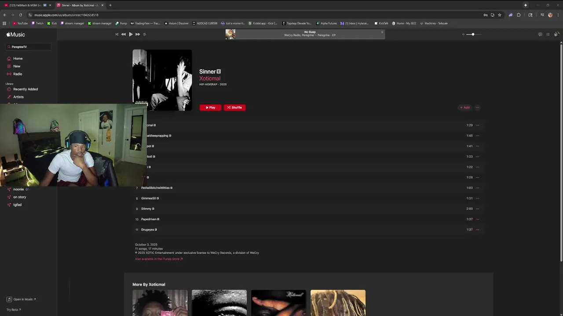Add the Sinner album to library
This screenshot has height=316, width=563.
point(465,108)
